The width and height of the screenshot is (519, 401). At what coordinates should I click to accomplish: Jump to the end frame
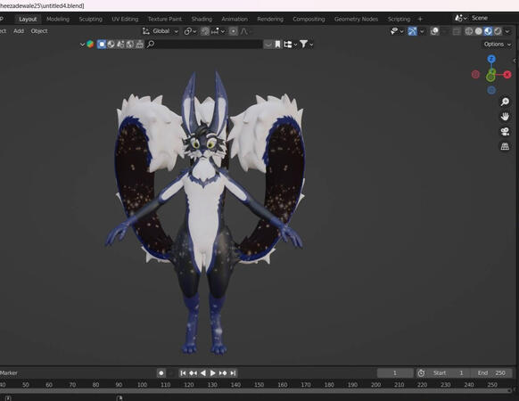(x=233, y=372)
